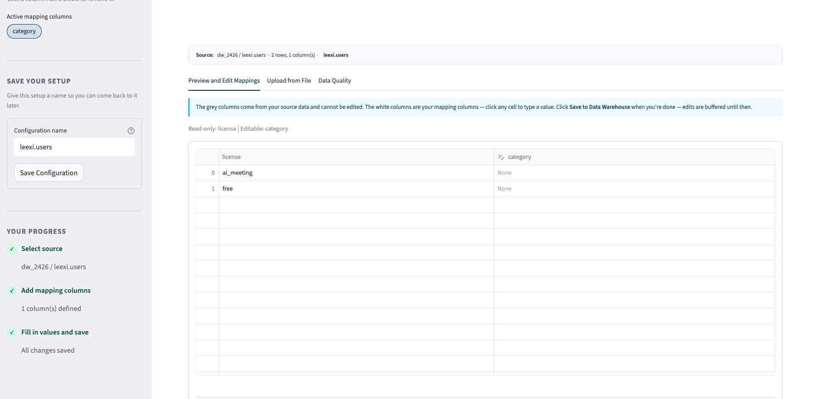Viewport: 822px width, 399px height.
Task: Select the category column header
Action: pos(634,157)
